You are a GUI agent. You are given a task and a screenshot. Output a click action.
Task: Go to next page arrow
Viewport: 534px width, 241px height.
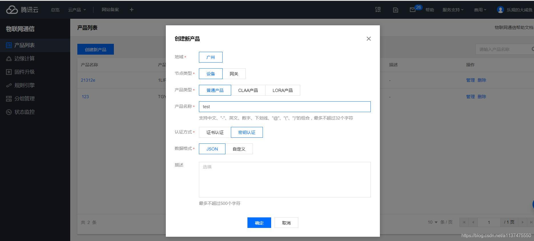[523, 222]
